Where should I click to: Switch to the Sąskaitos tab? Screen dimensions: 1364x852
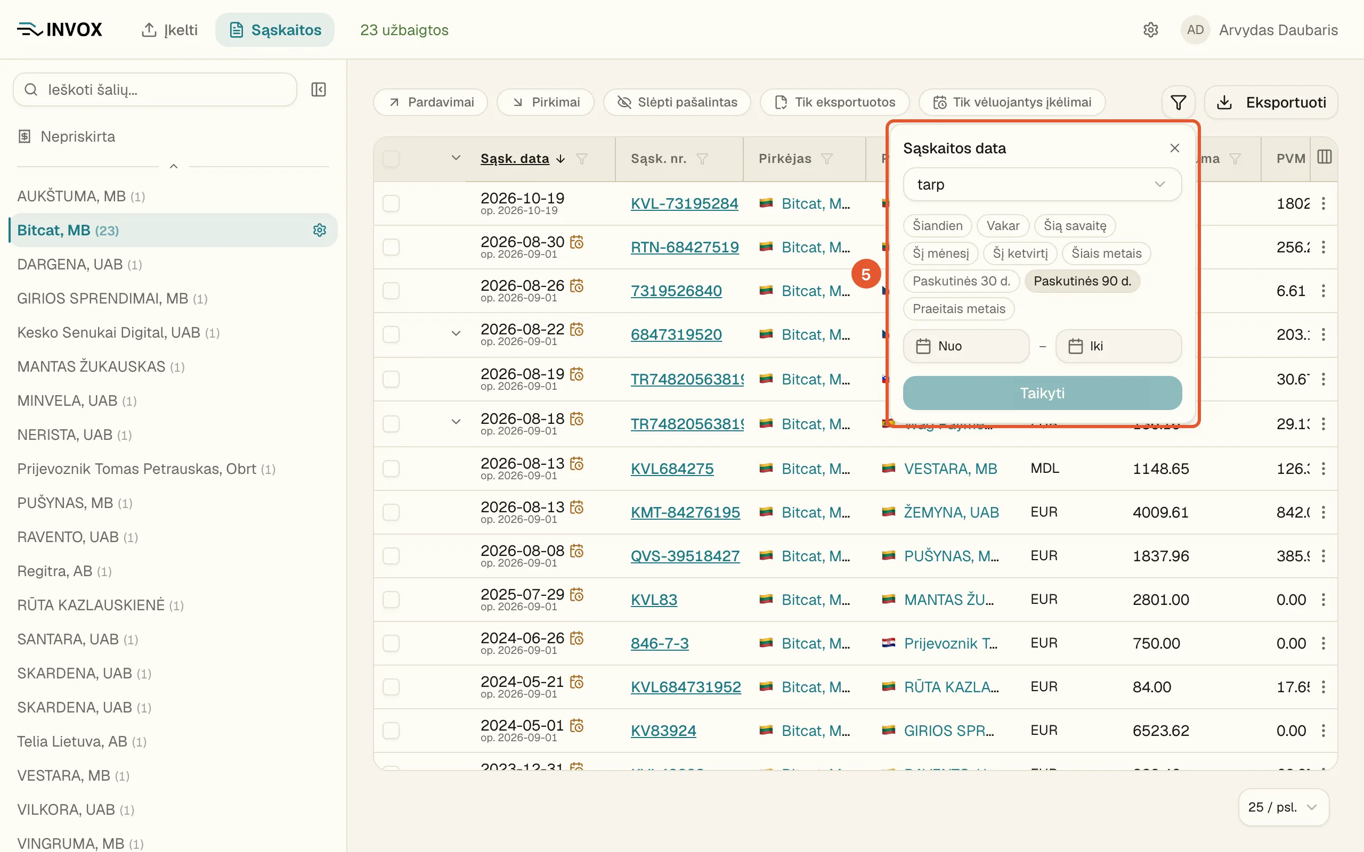point(275,30)
